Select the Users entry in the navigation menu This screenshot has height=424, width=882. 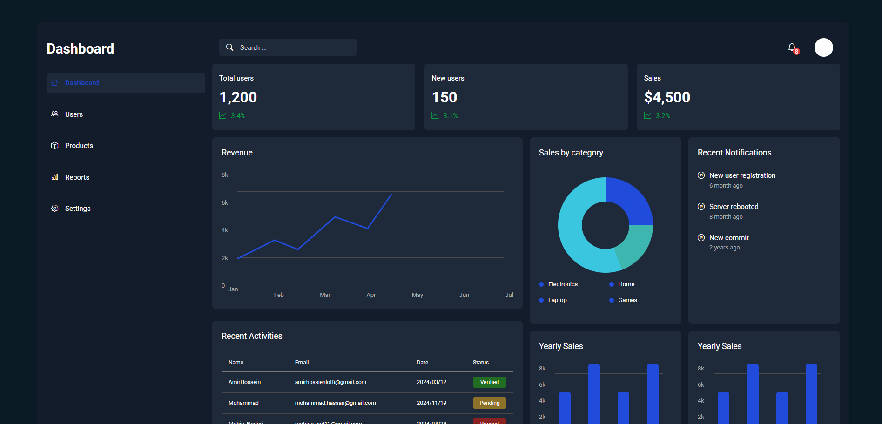coord(74,114)
